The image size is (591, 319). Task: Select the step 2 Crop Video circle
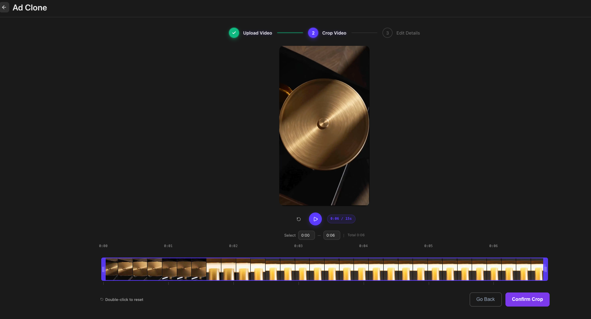pos(313,33)
